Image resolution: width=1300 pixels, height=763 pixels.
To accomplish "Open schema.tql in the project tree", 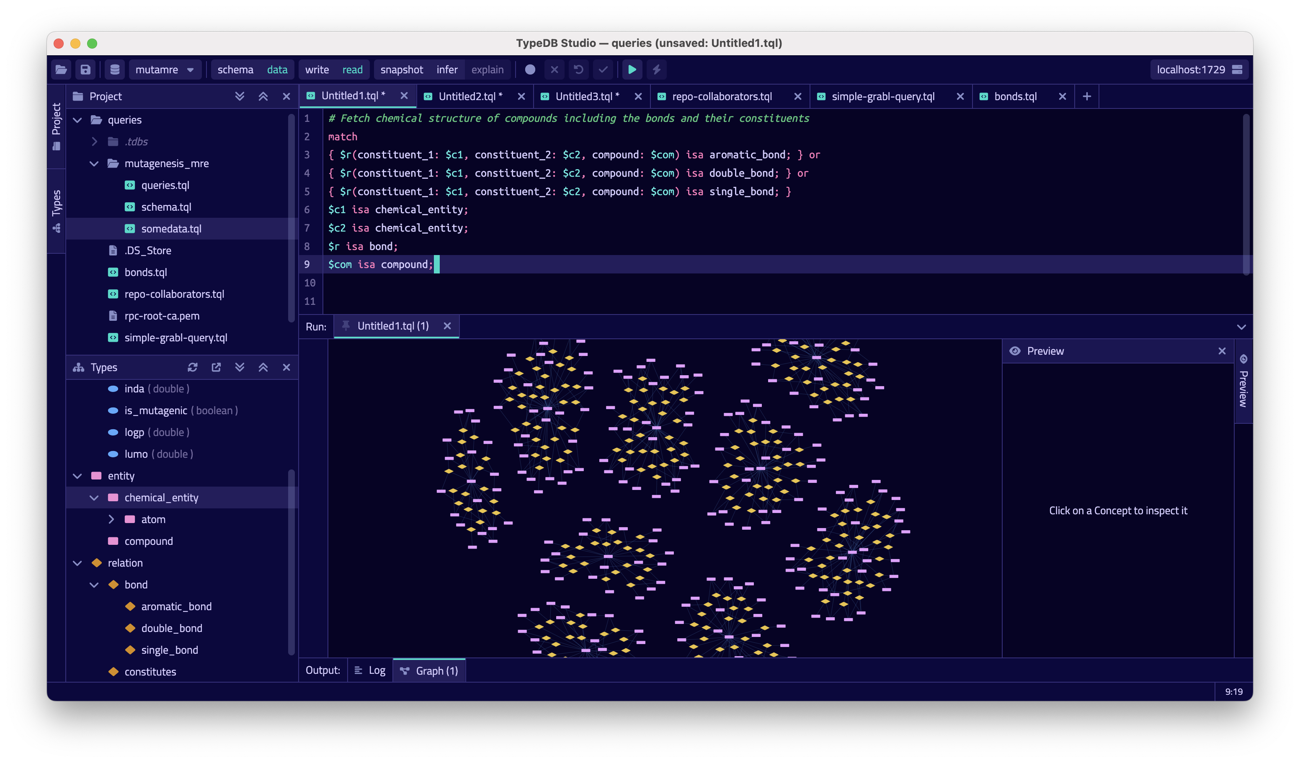I will pyautogui.click(x=165, y=207).
